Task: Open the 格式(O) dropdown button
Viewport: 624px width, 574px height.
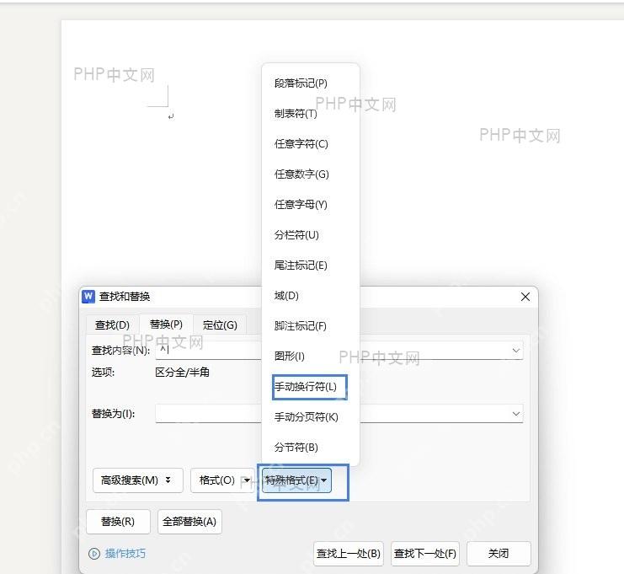Action: 222,480
